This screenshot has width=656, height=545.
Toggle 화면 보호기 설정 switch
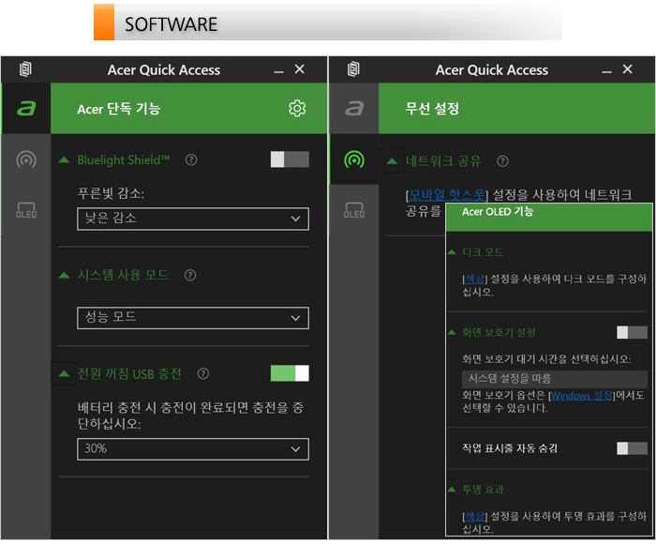tap(632, 333)
